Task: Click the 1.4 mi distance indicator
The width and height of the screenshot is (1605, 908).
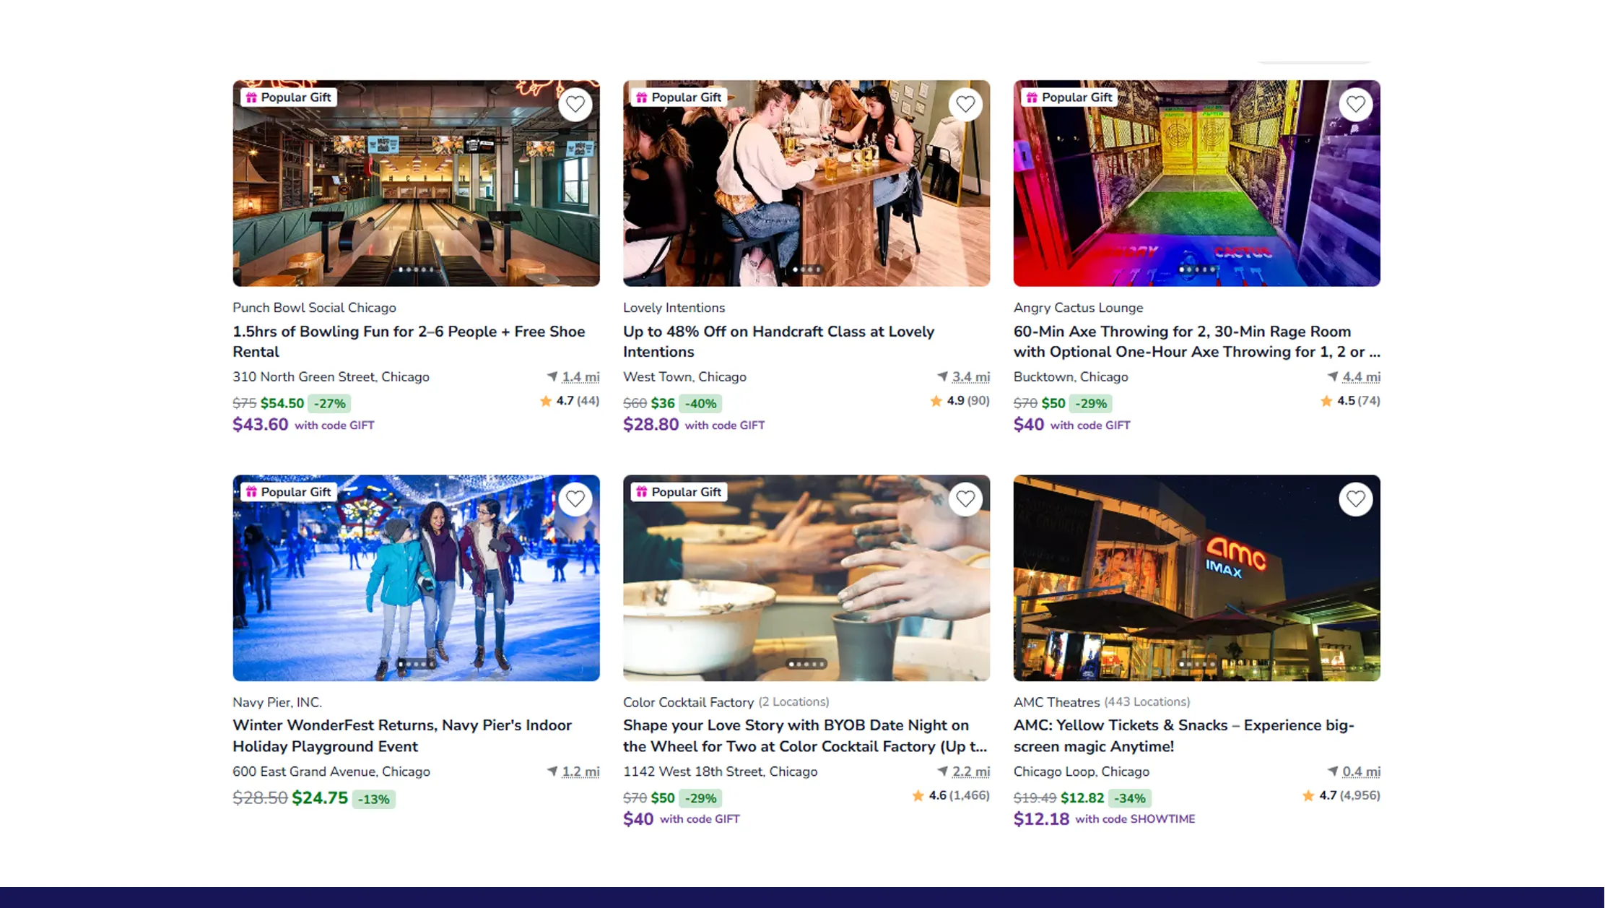Action: (x=580, y=377)
